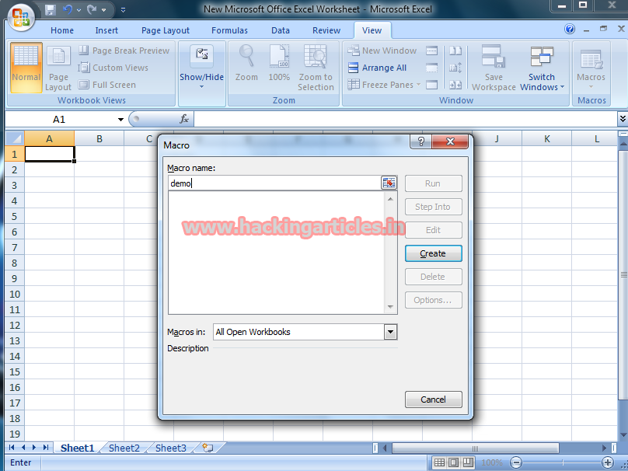Click Arrange All
The image size is (628, 471).
[x=377, y=68]
